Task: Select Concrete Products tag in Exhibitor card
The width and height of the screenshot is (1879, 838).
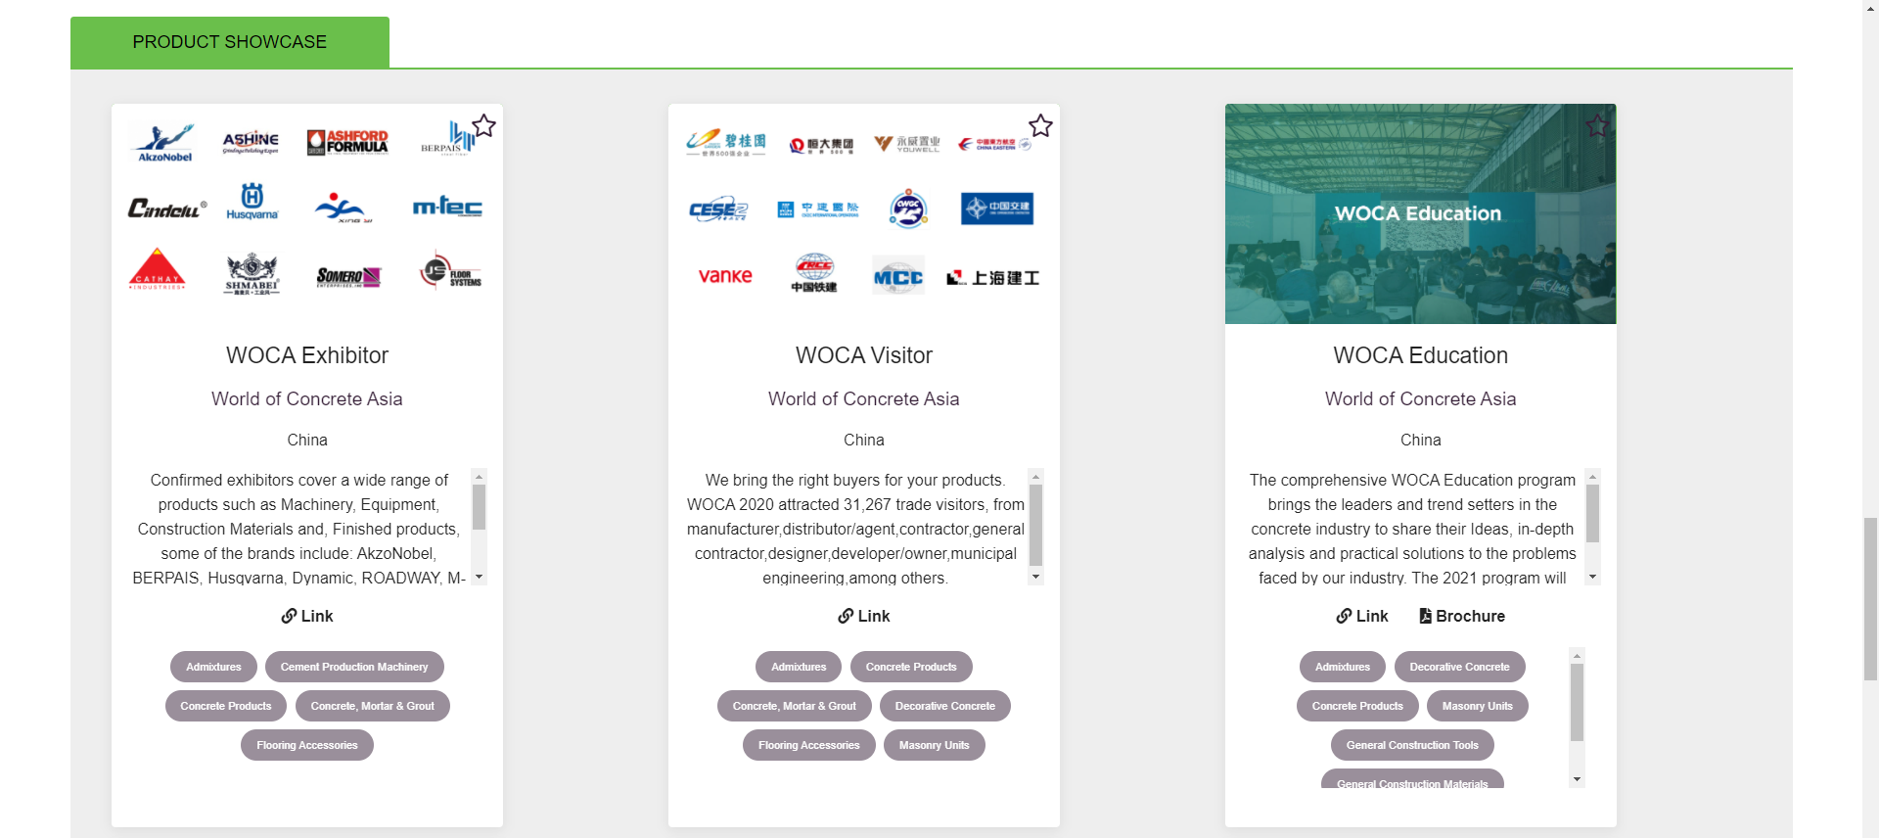Action: 226,706
